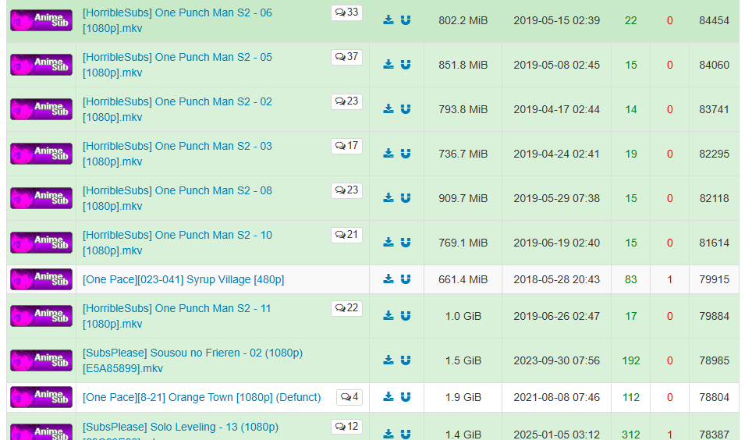Click Anime Sub category icon for Syrup Village row

pos(41,279)
